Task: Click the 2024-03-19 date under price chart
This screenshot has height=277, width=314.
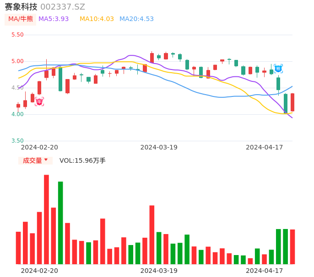Action: [159, 147]
